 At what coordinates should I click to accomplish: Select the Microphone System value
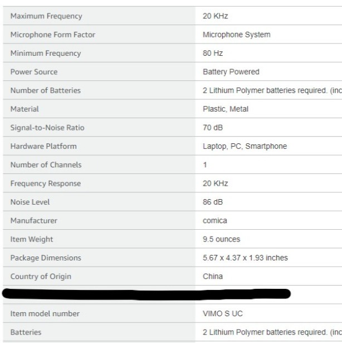[237, 35]
